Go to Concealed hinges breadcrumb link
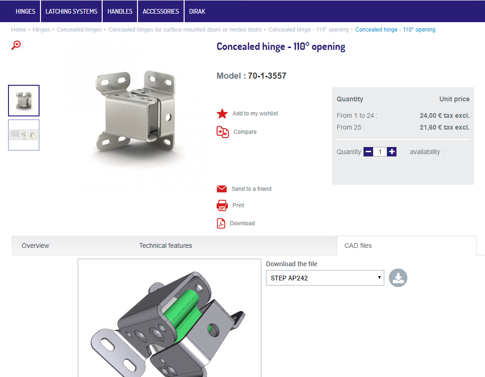Viewport: 485px width, 377px height. [79, 30]
